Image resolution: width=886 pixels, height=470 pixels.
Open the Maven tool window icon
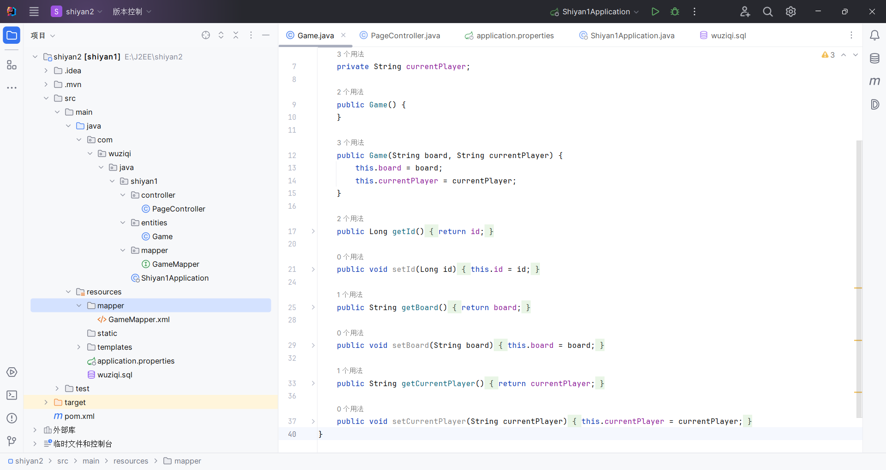(x=874, y=82)
